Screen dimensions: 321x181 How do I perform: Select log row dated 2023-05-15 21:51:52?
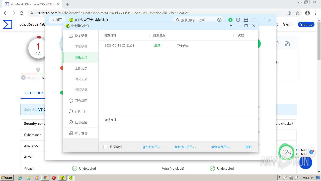tap(178, 46)
